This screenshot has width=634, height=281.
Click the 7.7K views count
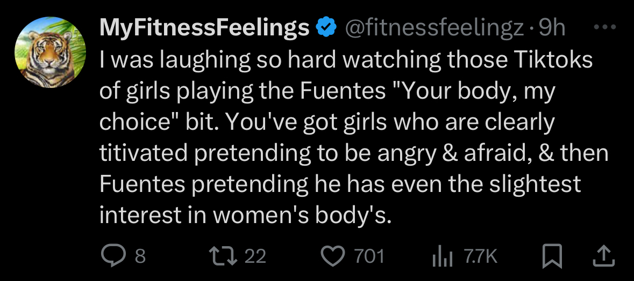[480, 256]
